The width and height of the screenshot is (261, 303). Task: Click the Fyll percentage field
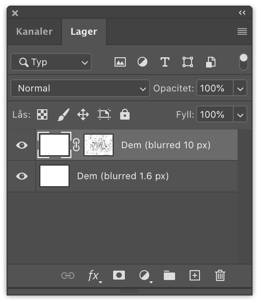click(215, 114)
